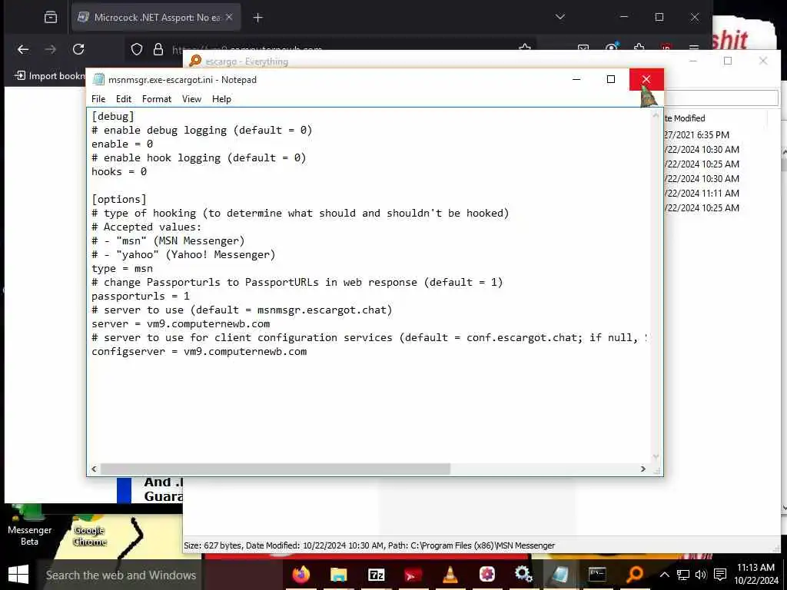Open the red arrow app on taskbar

tap(413, 575)
